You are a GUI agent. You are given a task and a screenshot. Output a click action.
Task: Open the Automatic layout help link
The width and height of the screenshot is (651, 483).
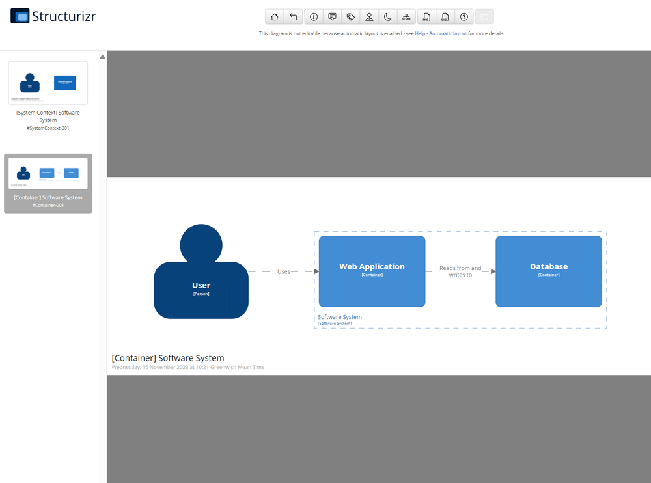point(448,33)
